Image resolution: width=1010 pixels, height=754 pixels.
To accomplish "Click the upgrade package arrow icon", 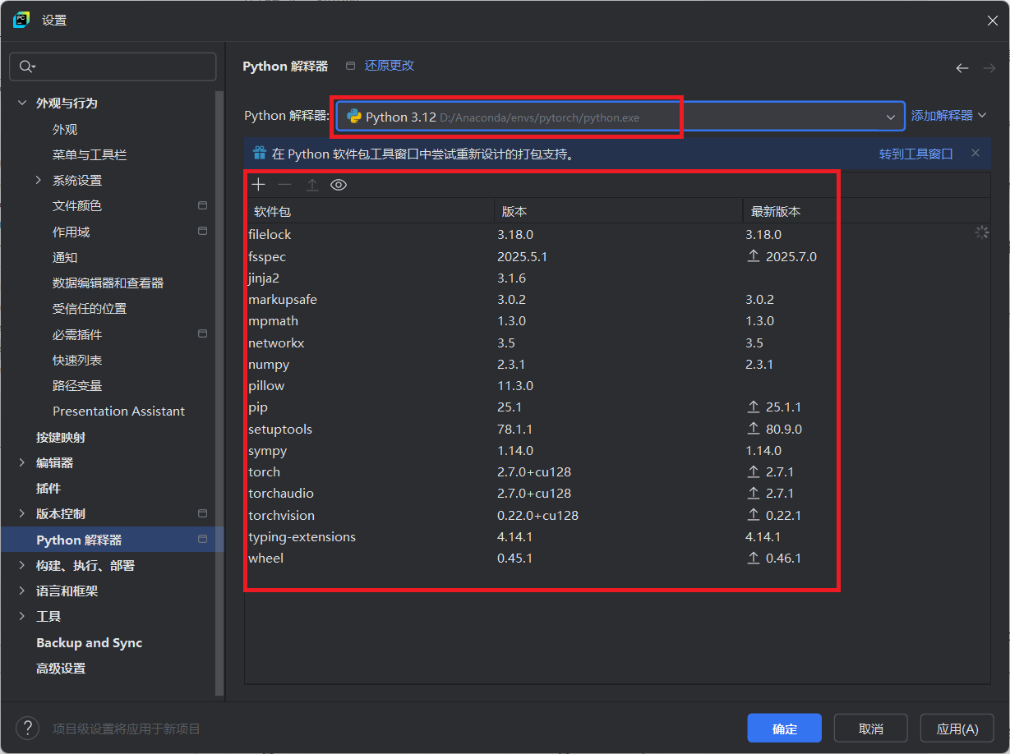I will [x=311, y=185].
